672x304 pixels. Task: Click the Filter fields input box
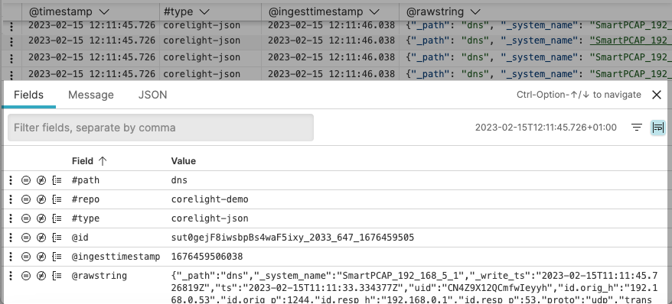tap(161, 128)
